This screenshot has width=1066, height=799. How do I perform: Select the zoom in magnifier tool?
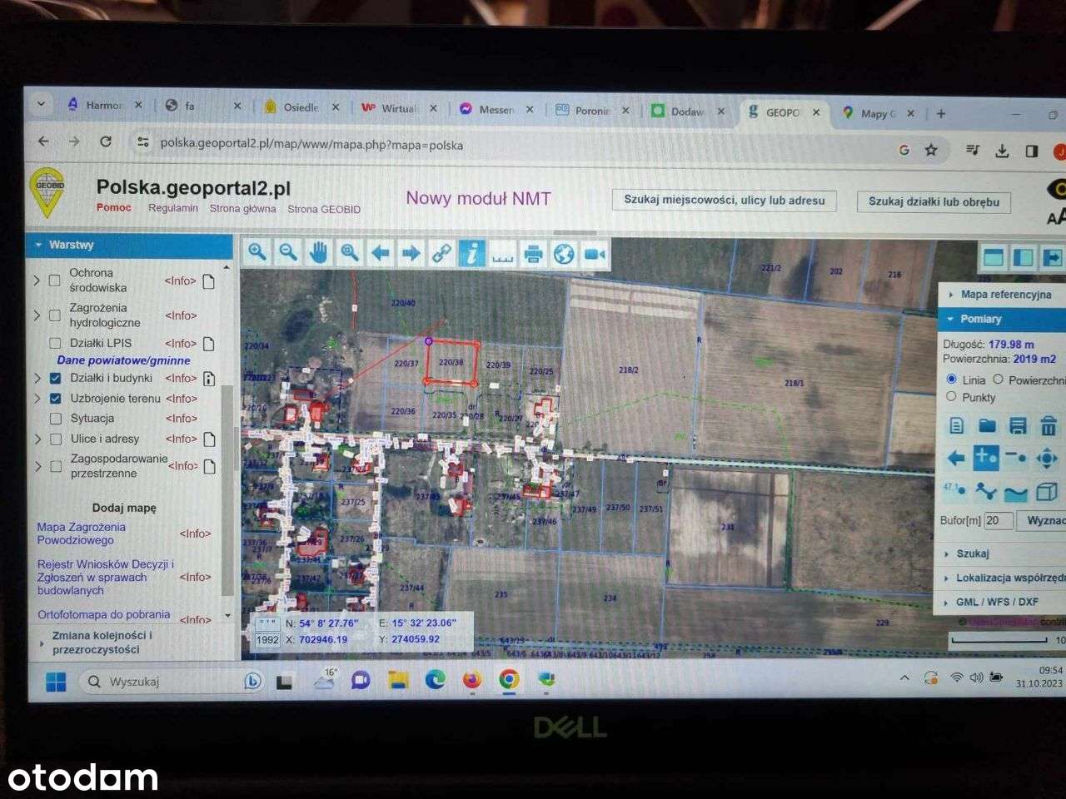tap(257, 252)
